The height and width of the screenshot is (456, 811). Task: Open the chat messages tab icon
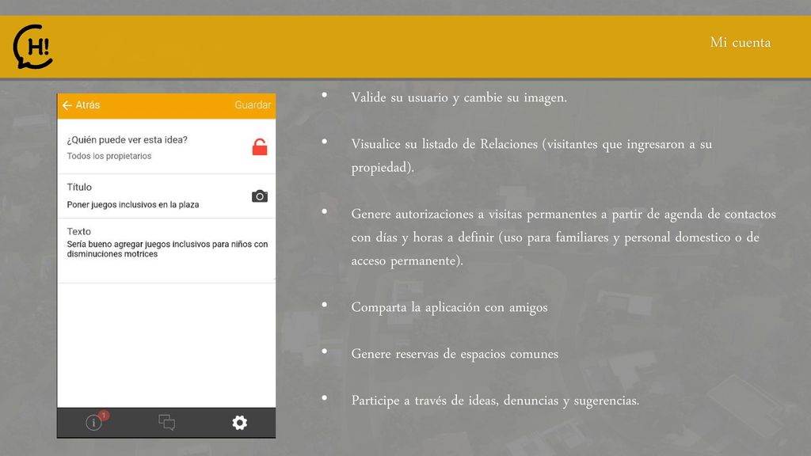166,423
